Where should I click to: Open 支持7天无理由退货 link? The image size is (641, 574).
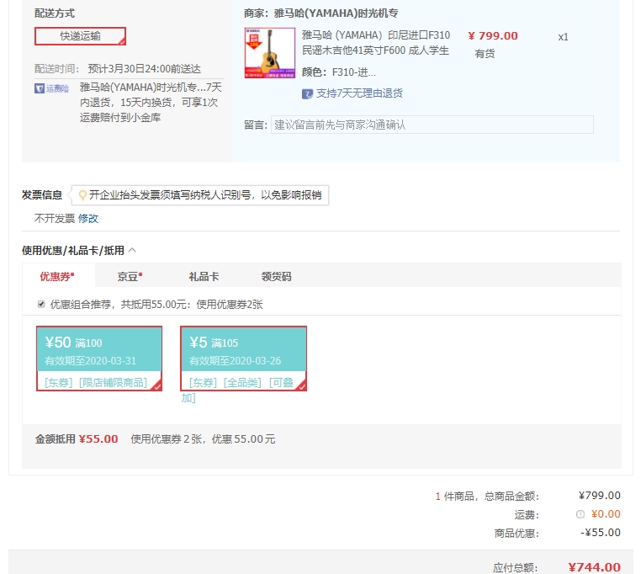point(359,93)
